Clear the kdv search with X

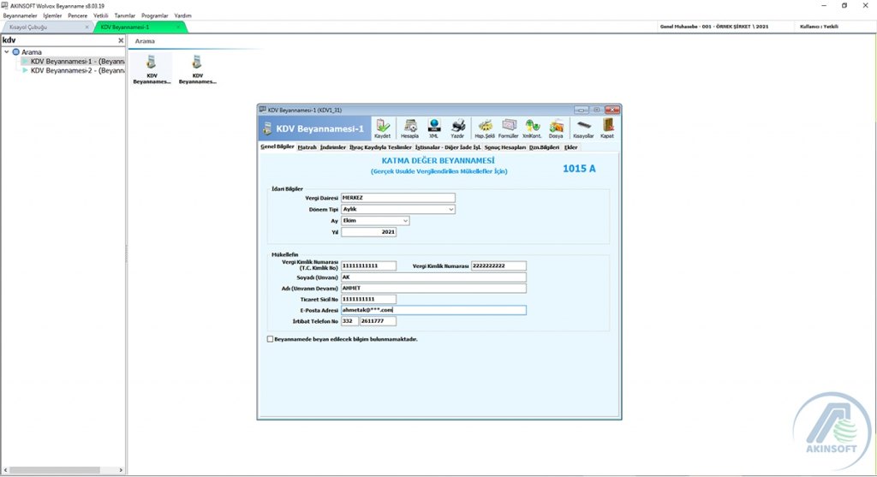tap(121, 40)
